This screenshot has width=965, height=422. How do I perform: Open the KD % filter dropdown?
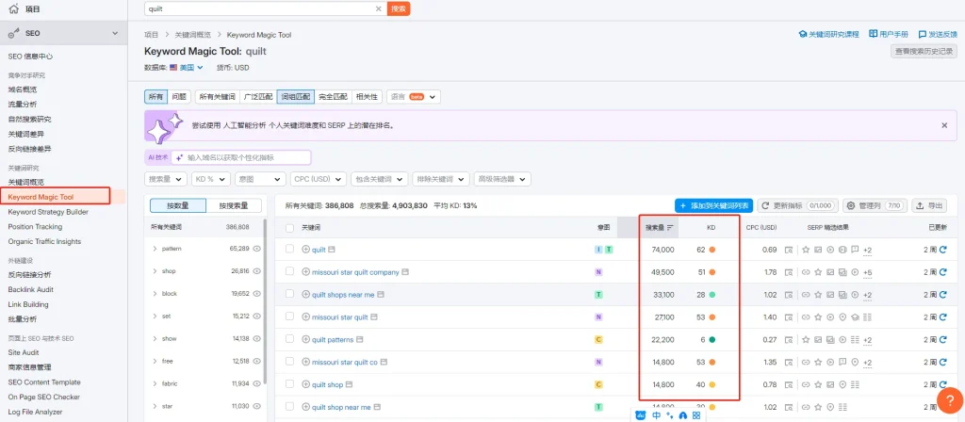coord(211,179)
